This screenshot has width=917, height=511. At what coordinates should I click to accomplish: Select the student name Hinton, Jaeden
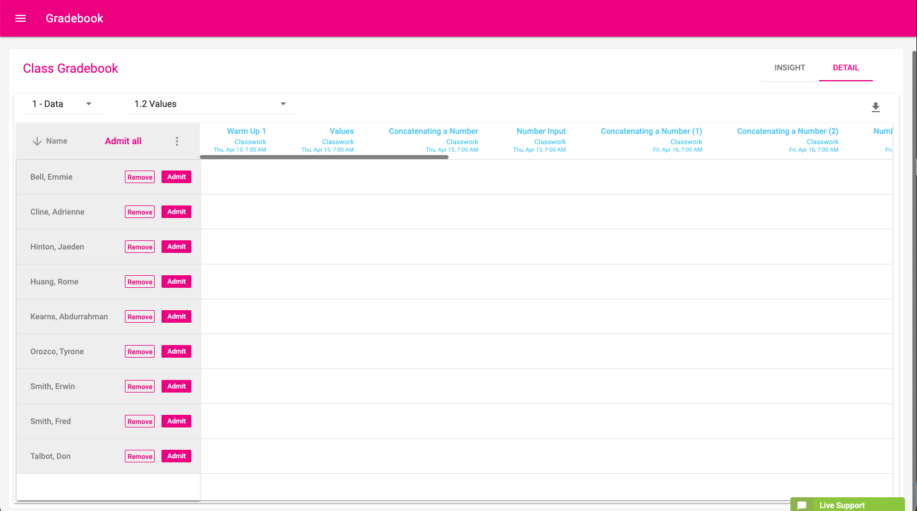57,247
